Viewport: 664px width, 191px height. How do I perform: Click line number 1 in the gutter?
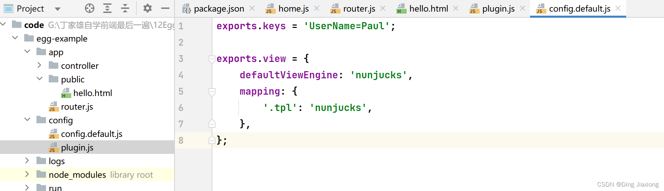pyautogui.click(x=181, y=26)
